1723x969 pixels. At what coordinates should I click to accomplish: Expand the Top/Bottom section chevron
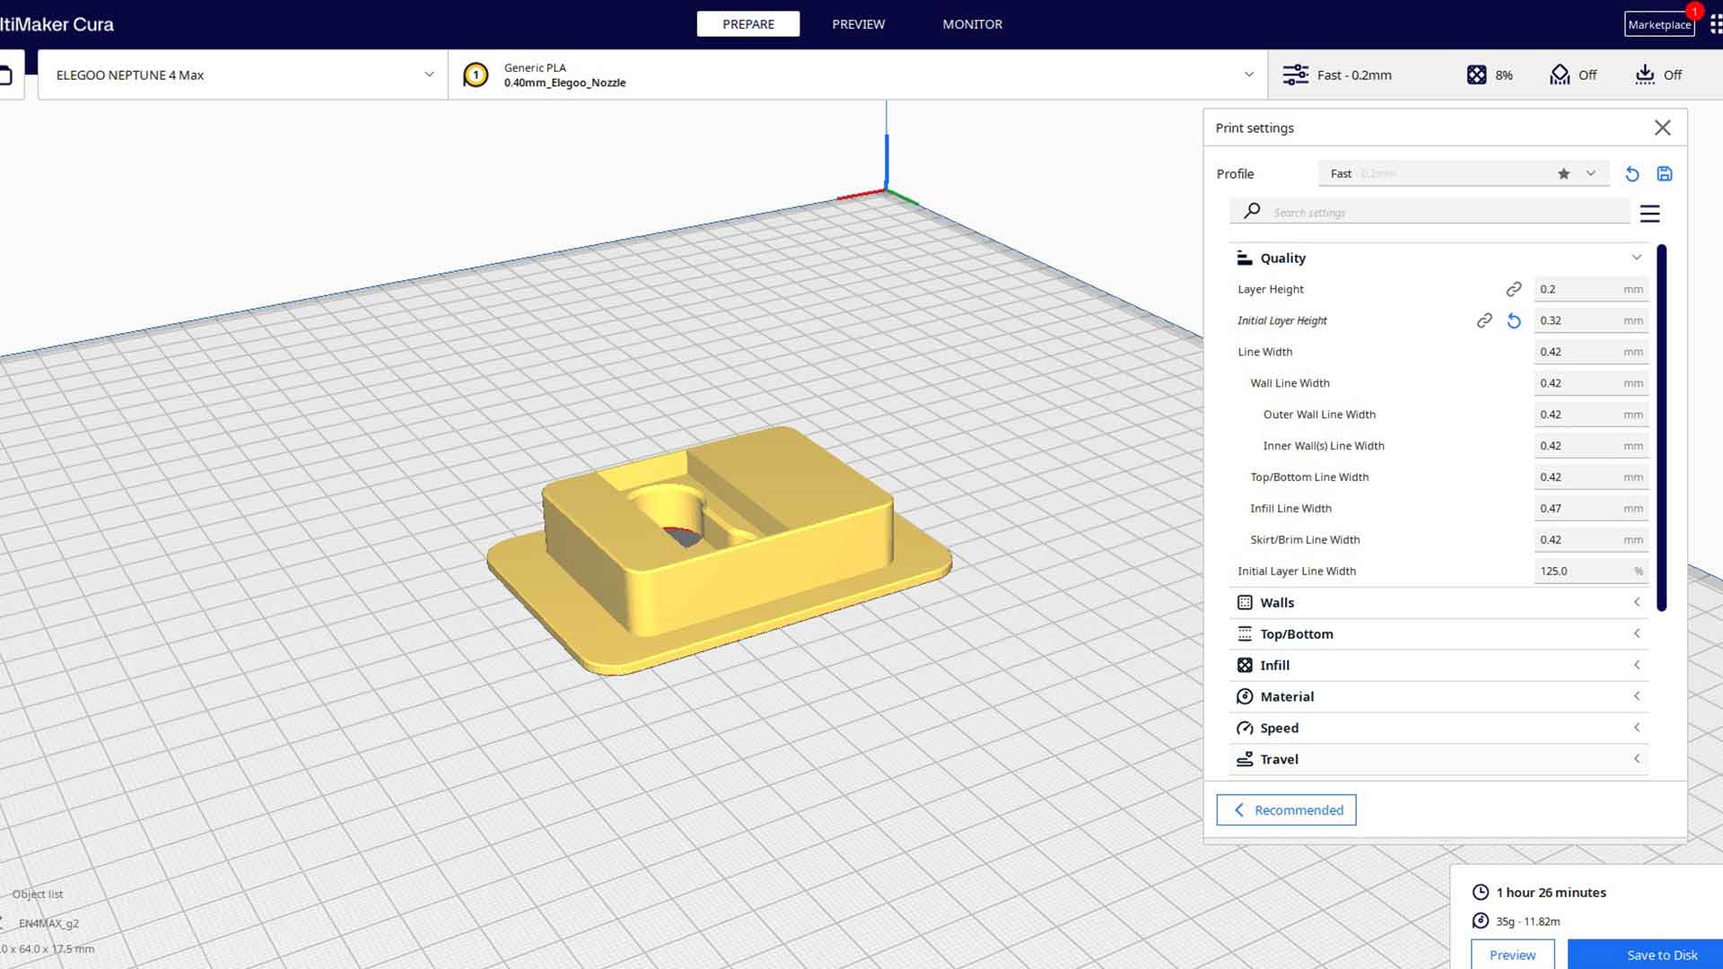click(x=1637, y=634)
